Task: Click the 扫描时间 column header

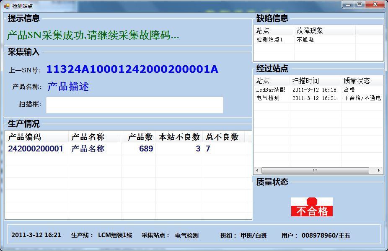Action: 316,81
